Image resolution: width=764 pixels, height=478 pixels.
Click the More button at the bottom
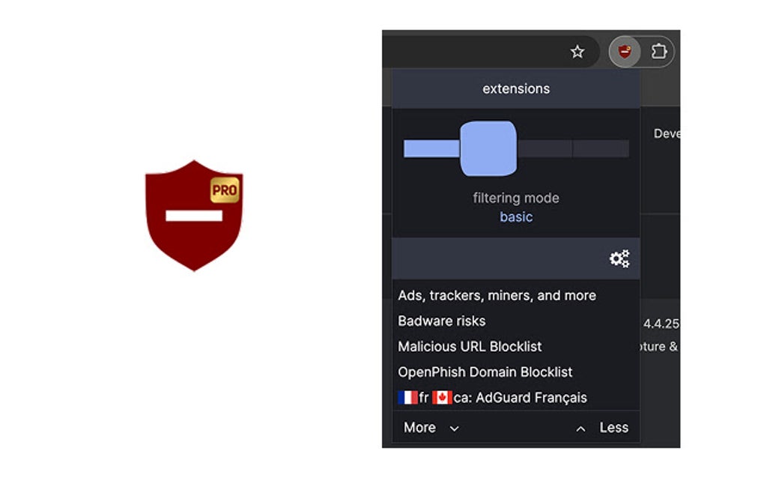point(419,427)
